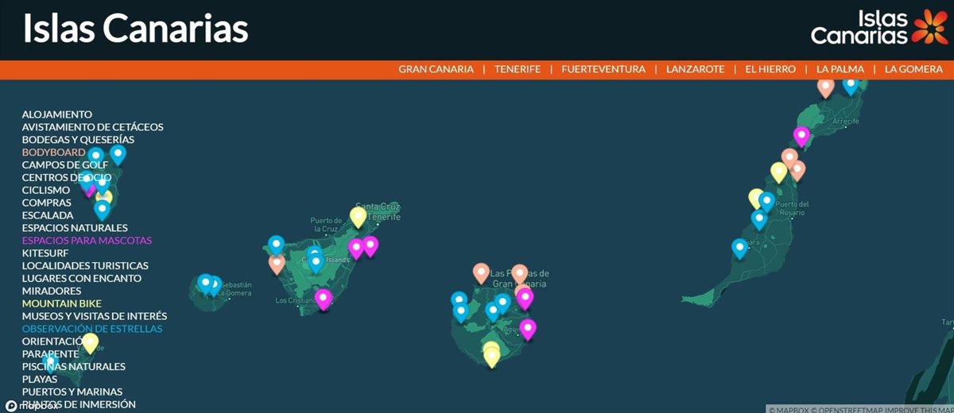Select Lanzarote in the island menu
The width and height of the screenshot is (954, 413).
pos(695,69)
